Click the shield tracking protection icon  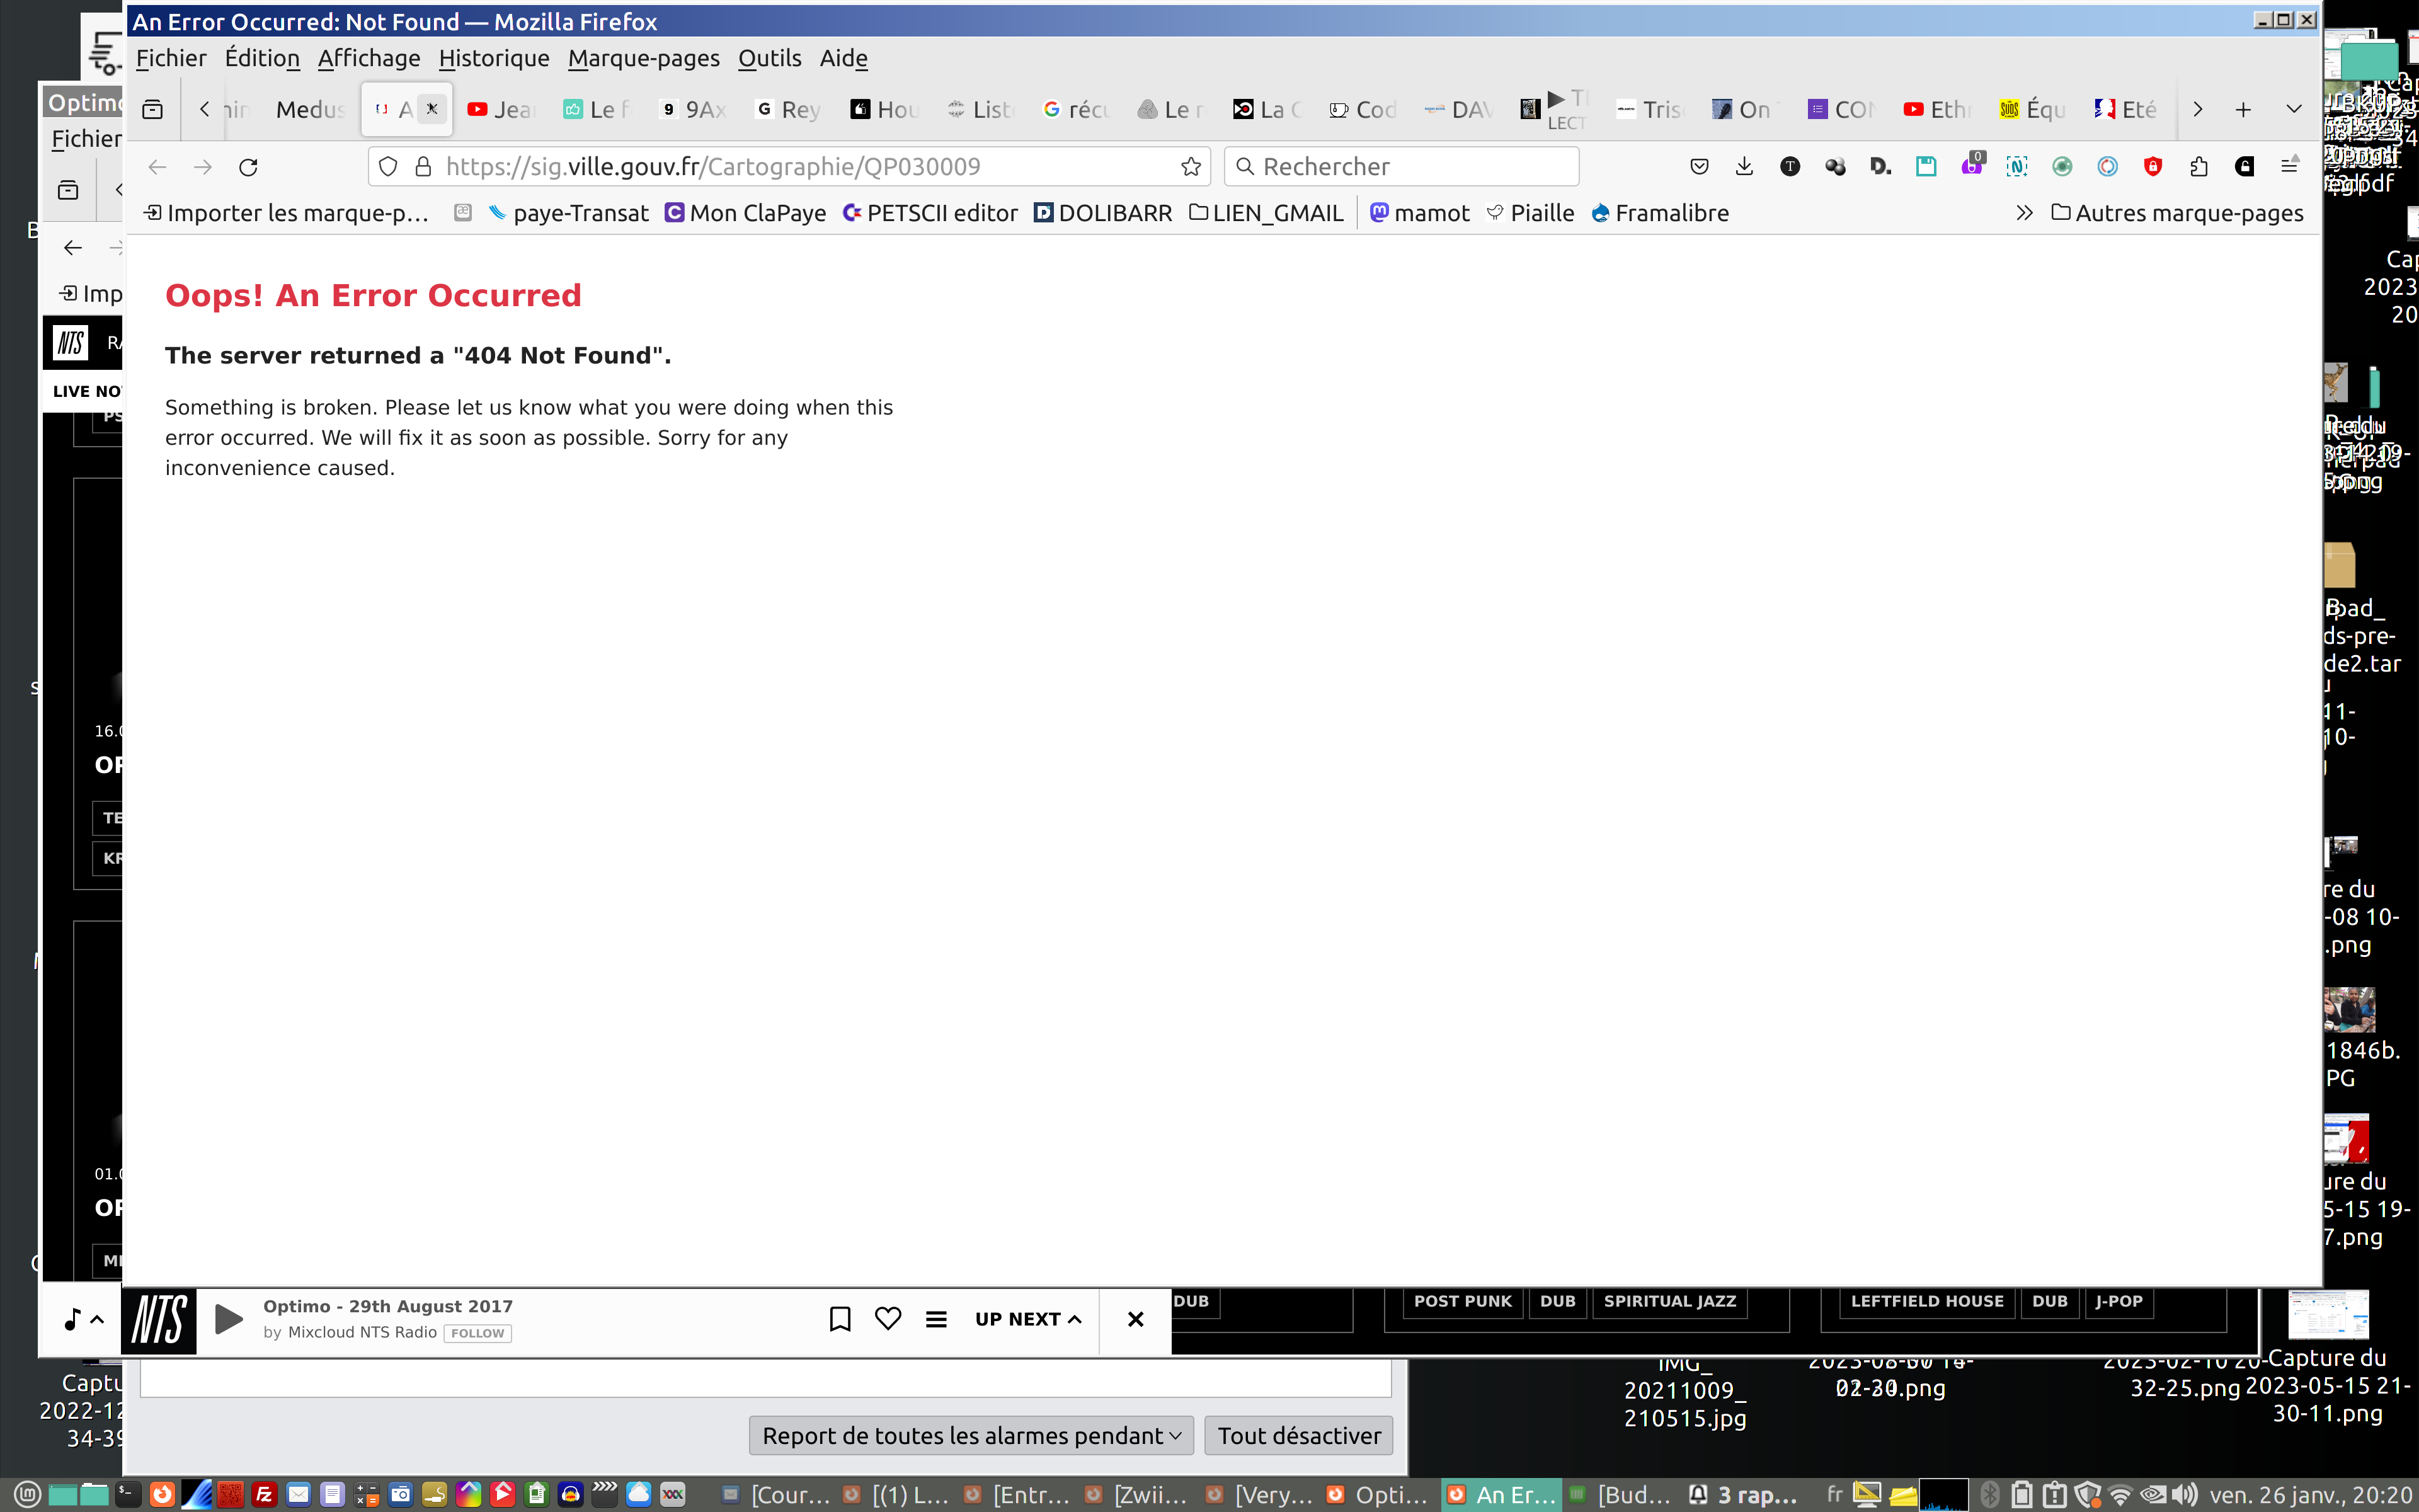click(x=389, y=167)
